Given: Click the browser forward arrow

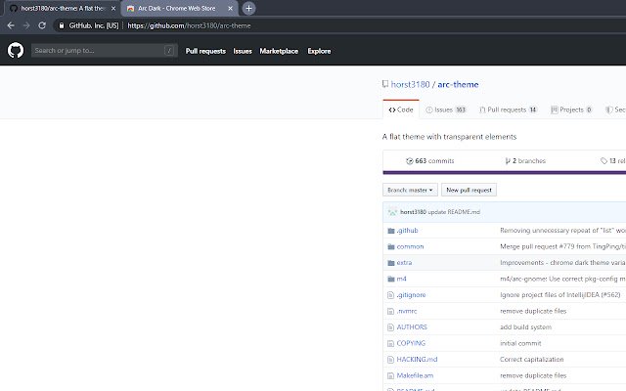Looking at the screenshot, I should [26, 25].
